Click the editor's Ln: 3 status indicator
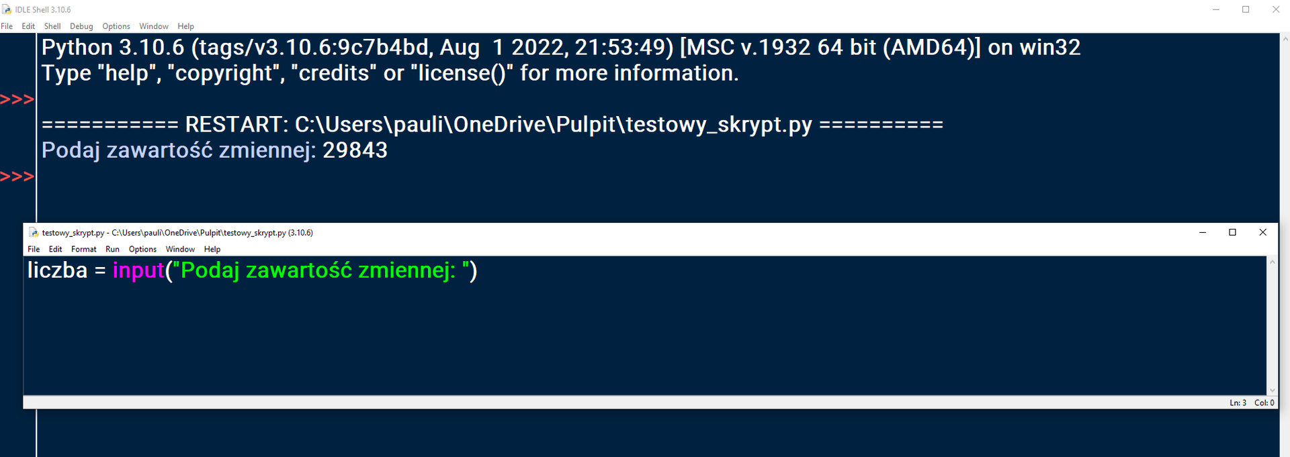The height and width of the screenshot is (457, 1290). pyautogui.click(x=1238, y=403)
